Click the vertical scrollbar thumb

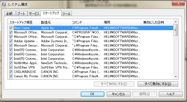(176, 30)
